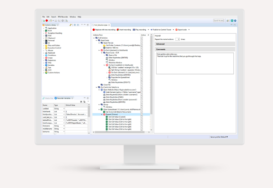Click into the Comments text area
This screenshot has height=188, width=273.
(195, 63)
